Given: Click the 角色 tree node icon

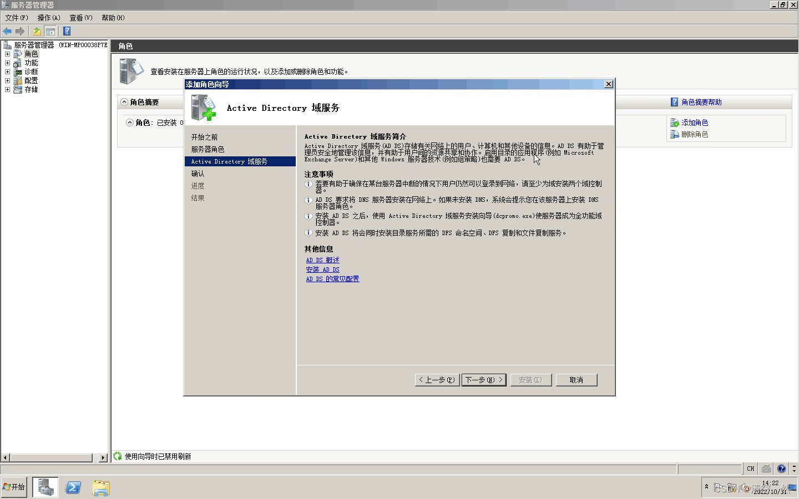Looking at the screenshot, I should tap(18, 54).
